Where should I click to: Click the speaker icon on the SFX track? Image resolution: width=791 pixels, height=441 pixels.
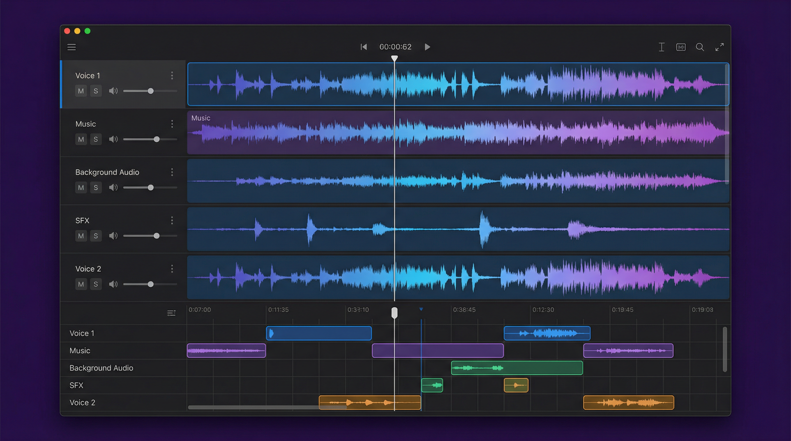113,235
